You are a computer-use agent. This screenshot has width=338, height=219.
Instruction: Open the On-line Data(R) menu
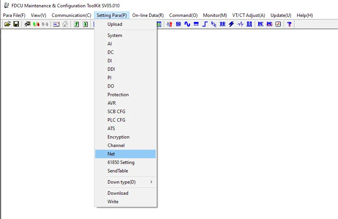click(148, 15)
